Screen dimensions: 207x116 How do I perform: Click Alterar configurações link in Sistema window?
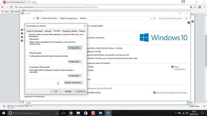pos(179,68)
